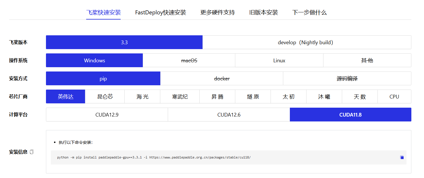This screenshot has width=424, height=178.
Task: Click the 执行以下命令安装 instruction text
Action: (x=76, y=142)
